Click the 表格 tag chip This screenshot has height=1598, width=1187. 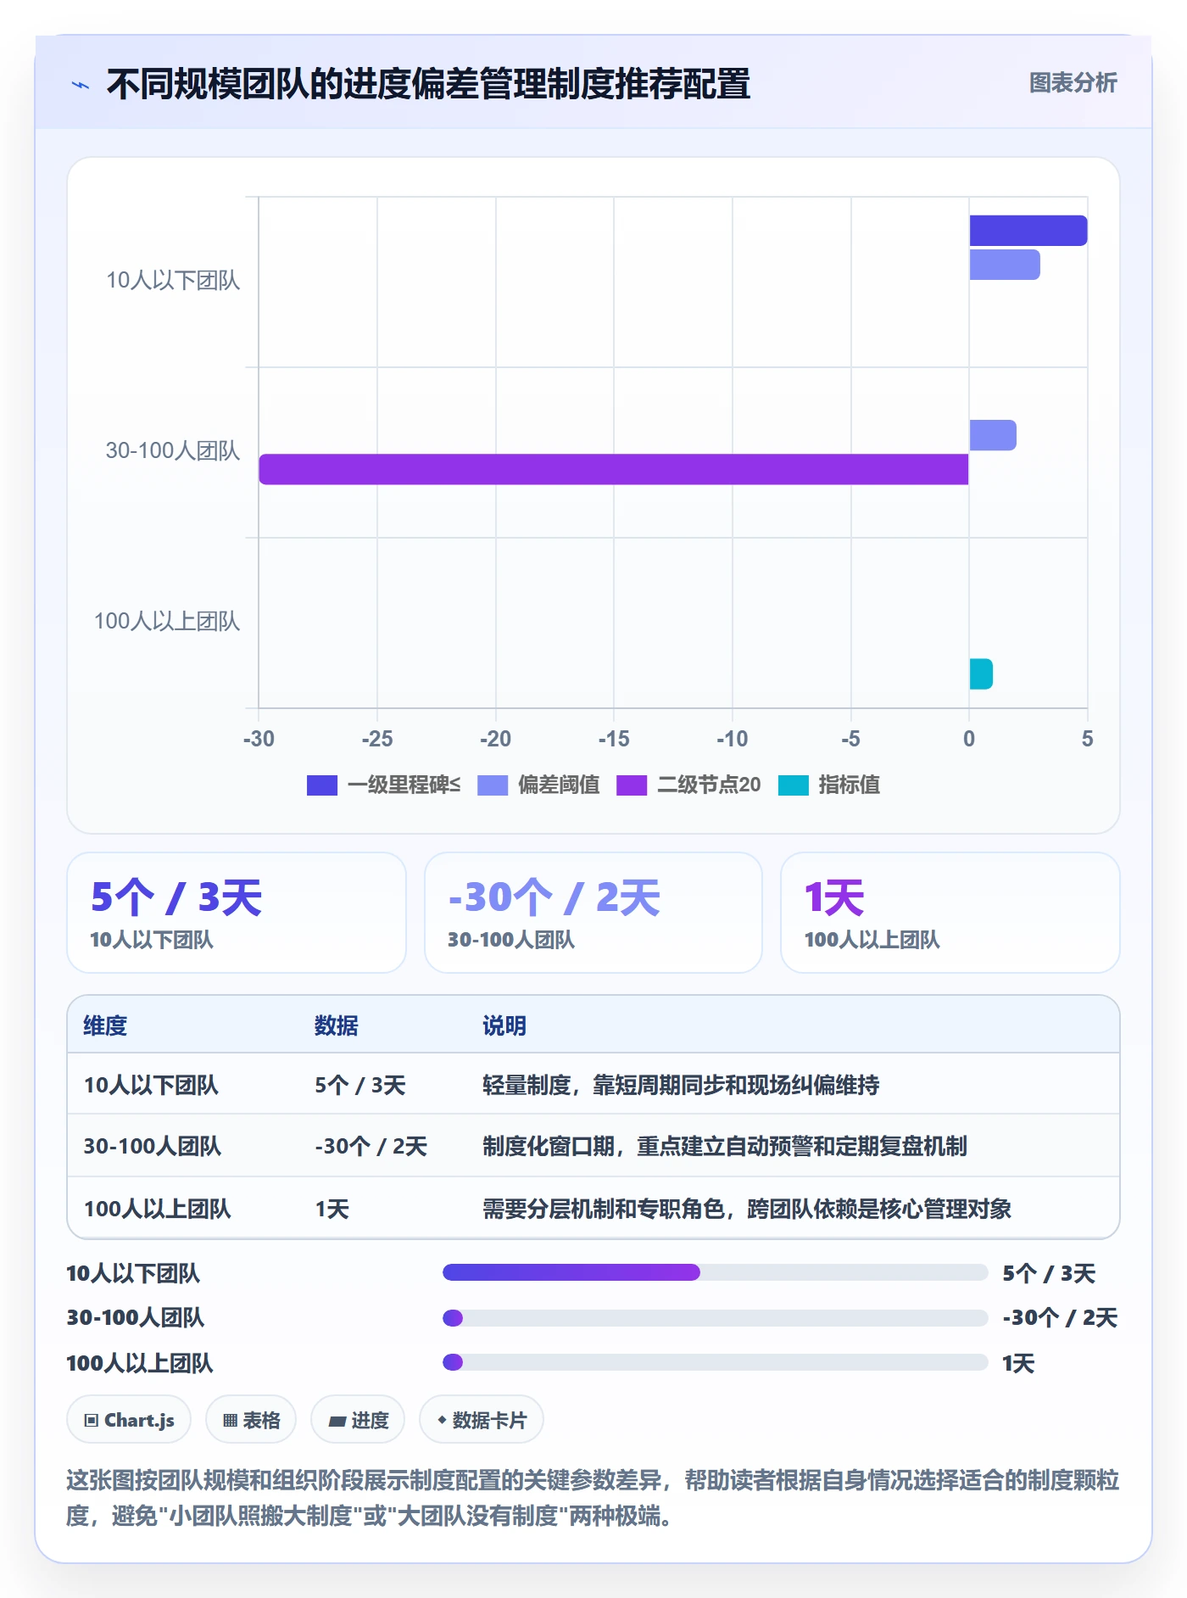[x=251, y=1420]
